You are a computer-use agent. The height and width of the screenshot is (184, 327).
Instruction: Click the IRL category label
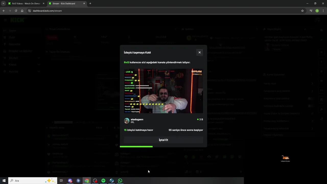133,122
